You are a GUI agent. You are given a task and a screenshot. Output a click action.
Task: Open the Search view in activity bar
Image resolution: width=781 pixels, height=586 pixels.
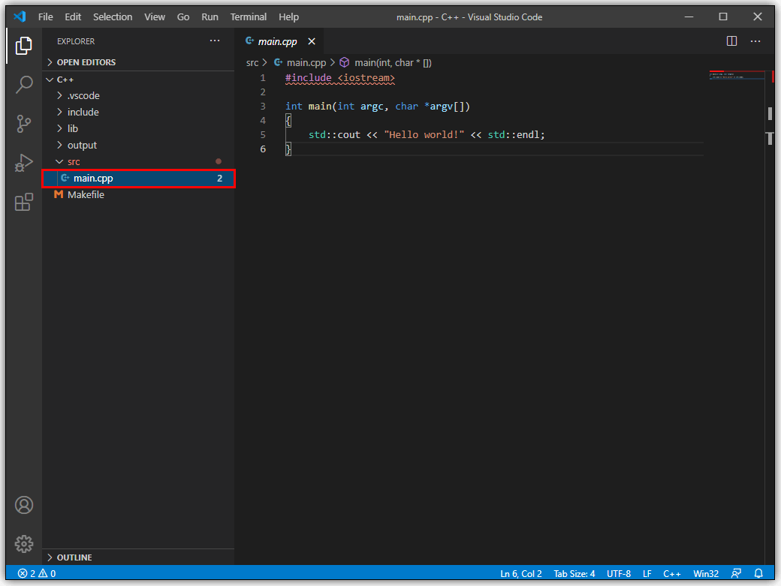[x=23, y=85]
